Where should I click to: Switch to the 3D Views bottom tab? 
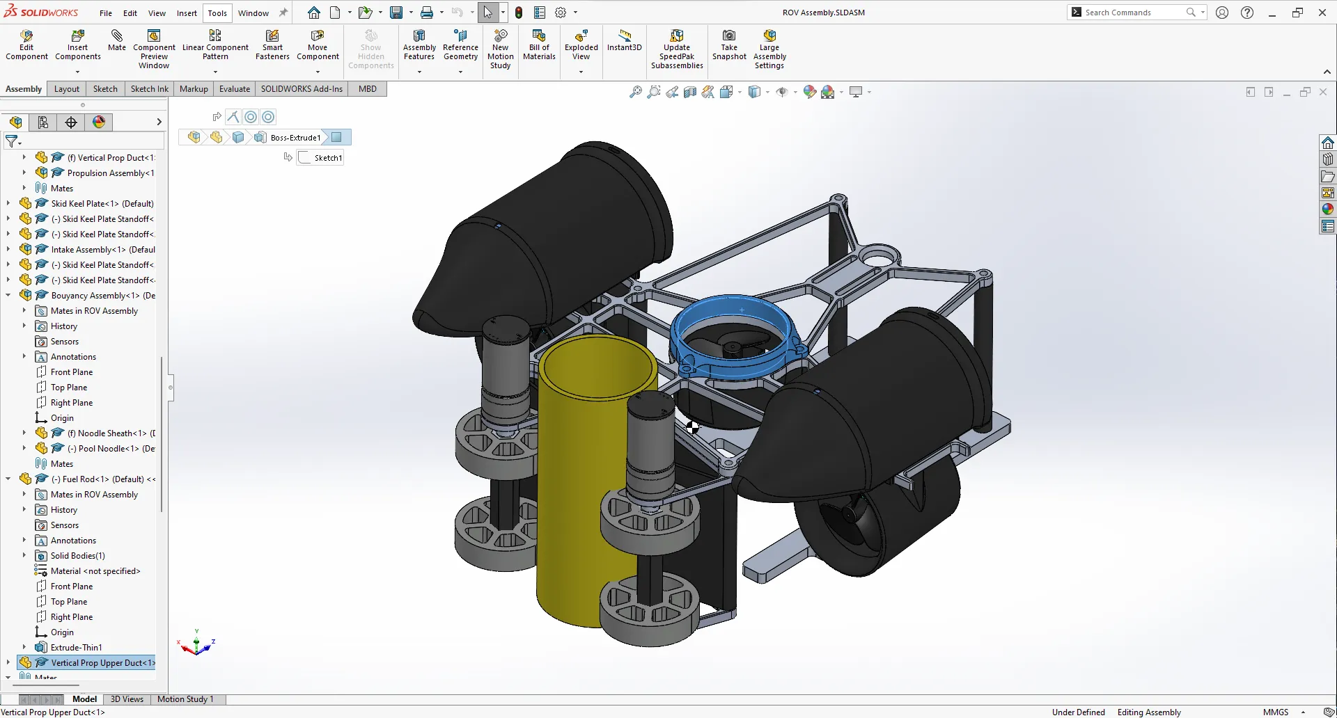(127, 699)
